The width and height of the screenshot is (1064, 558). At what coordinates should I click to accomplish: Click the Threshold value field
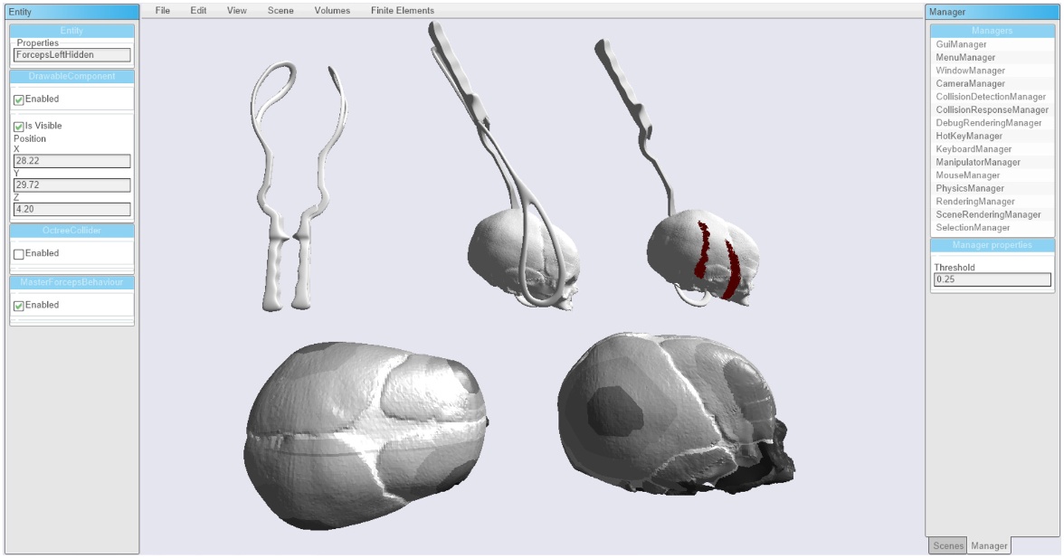[993, 279]
